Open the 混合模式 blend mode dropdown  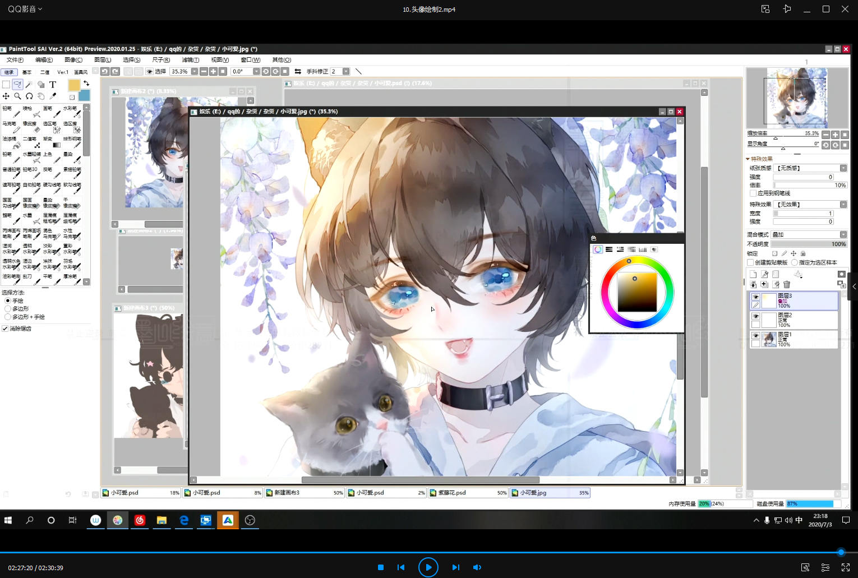843,234
